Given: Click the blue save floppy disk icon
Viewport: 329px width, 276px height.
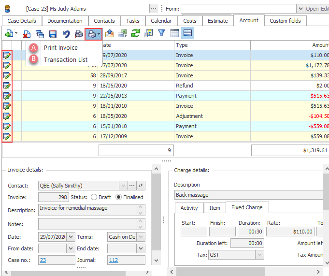Looking at the screenshot, I should 53,34.
